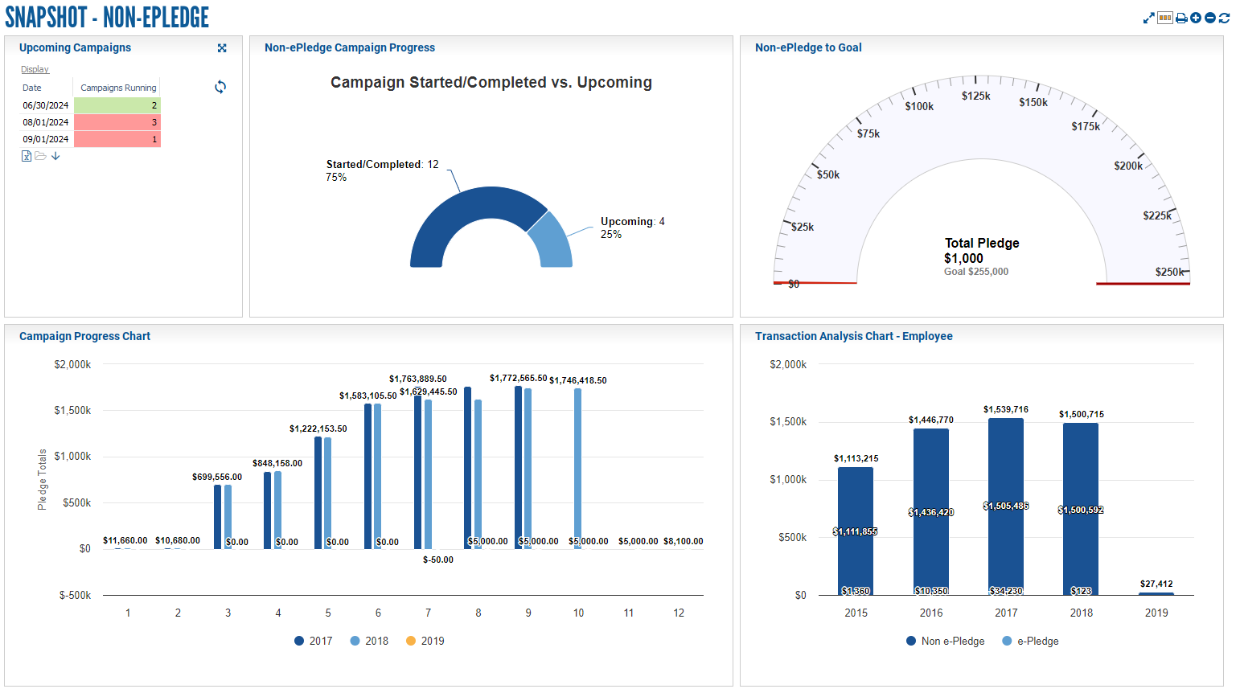The height and width of the screenshot is (693, 1240).
Task: Click the 2015 bar labeled $1,113,215
Action: (856, 531)
